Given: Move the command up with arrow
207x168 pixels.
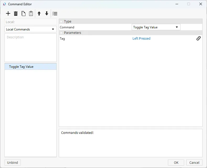Looking at the screenshot, I should click(x=39, y=14).
